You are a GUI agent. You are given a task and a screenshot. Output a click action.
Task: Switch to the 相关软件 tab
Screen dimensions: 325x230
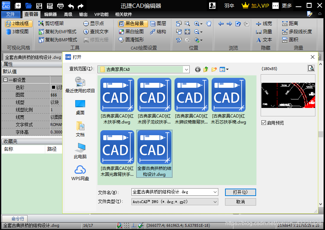(124, 14)
